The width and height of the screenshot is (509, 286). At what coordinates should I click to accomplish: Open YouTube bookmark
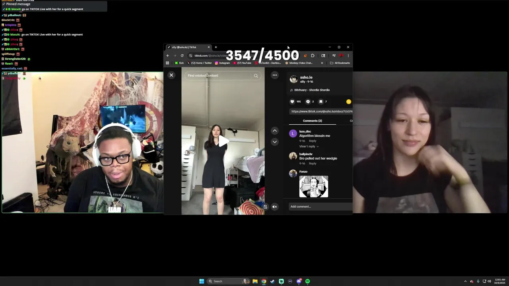(x=242, y=63)
